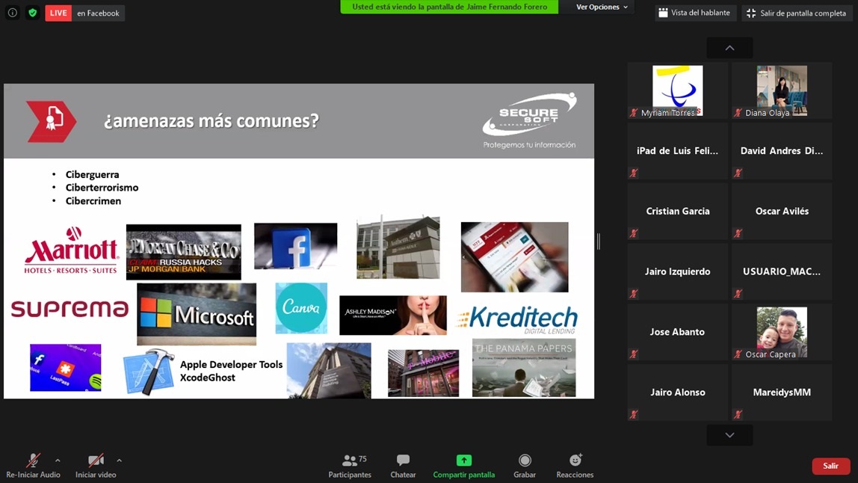This screenshot has width=858, height=483.
Task: Click Iniciar video camera icon
Action: click(x=96, y=461)
